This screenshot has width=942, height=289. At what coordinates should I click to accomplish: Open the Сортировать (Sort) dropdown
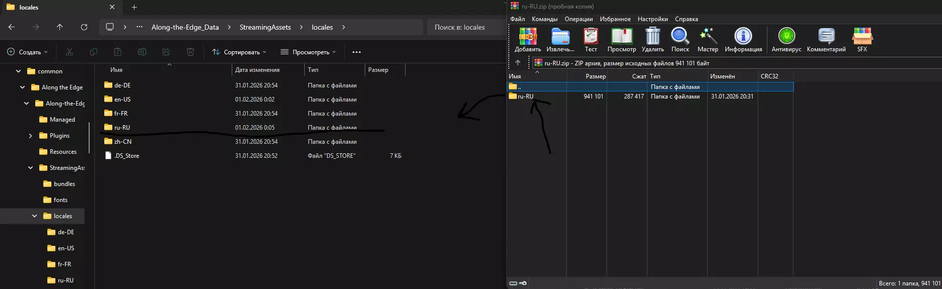(x=239, y=52)
